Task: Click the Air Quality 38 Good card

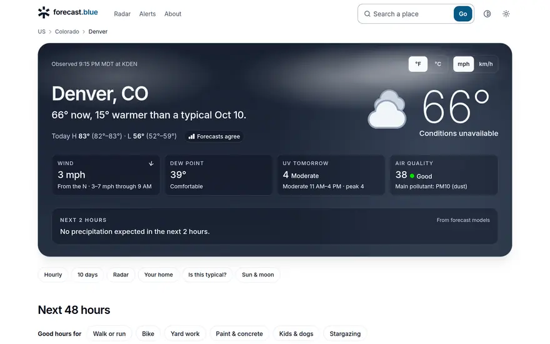Action: pos(444,175)
